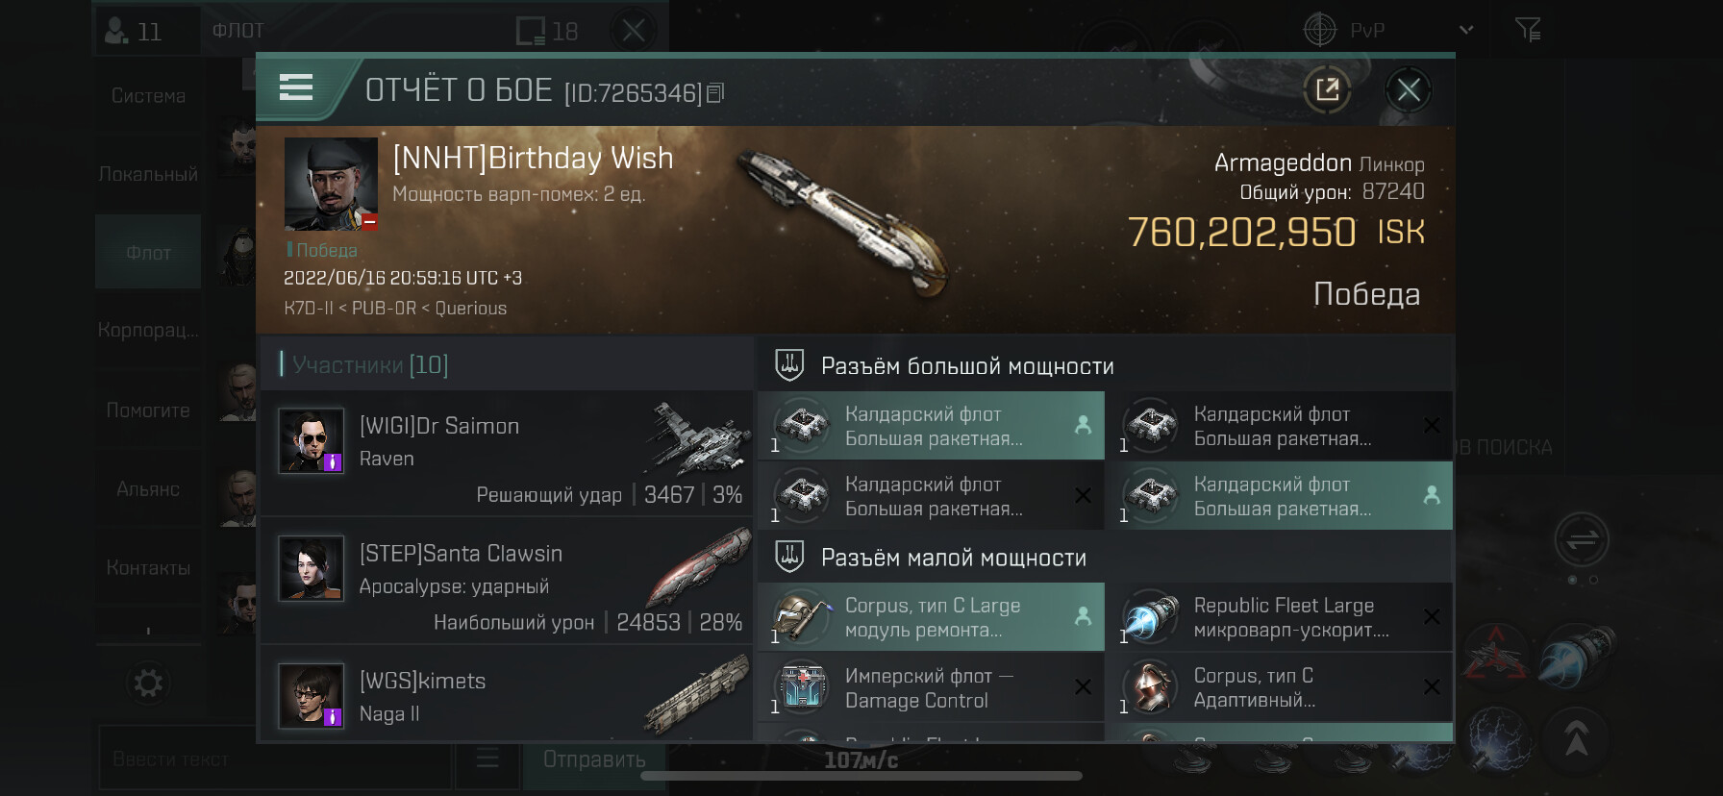Toggle highlighted Caldari Navy launcher in second row
1723x796 pixels.
tap(1280, 496)
